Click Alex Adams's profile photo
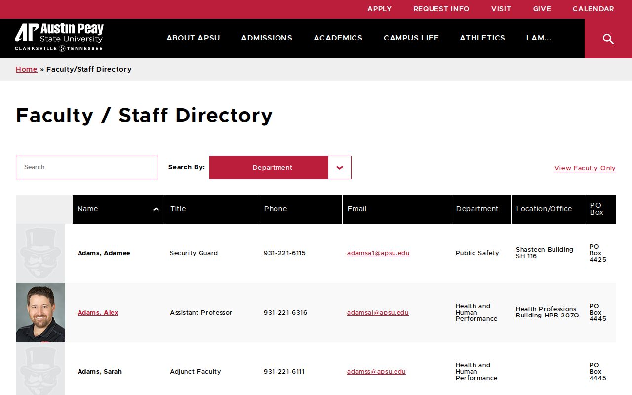 [x=40, y=313]
